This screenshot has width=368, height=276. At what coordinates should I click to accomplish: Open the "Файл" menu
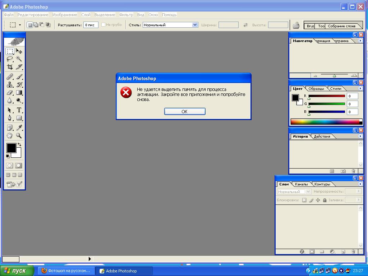point(9,15)
